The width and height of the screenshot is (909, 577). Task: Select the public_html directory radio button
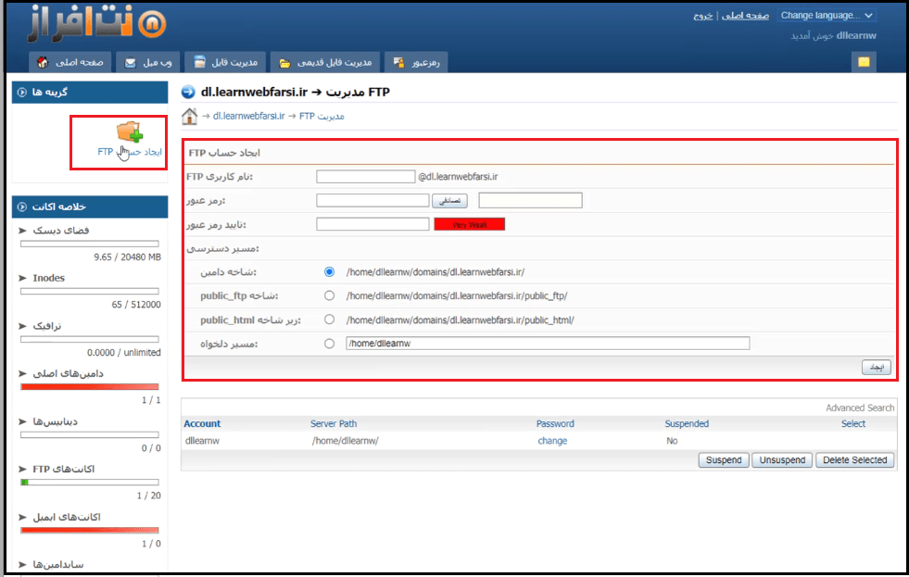[x=329, y=320]
